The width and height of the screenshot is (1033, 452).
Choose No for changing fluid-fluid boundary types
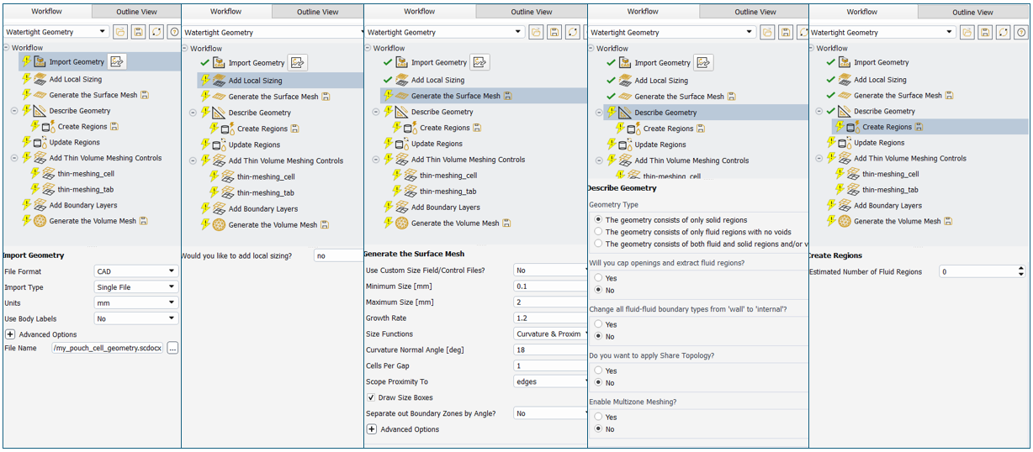pos(597,336)
